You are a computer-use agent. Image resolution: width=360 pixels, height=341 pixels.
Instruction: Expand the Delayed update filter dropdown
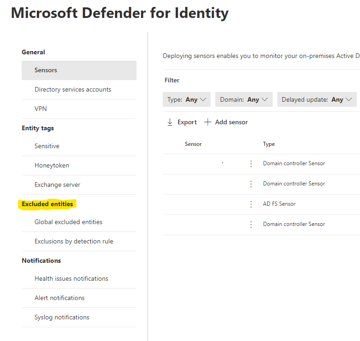pos(317,99)
